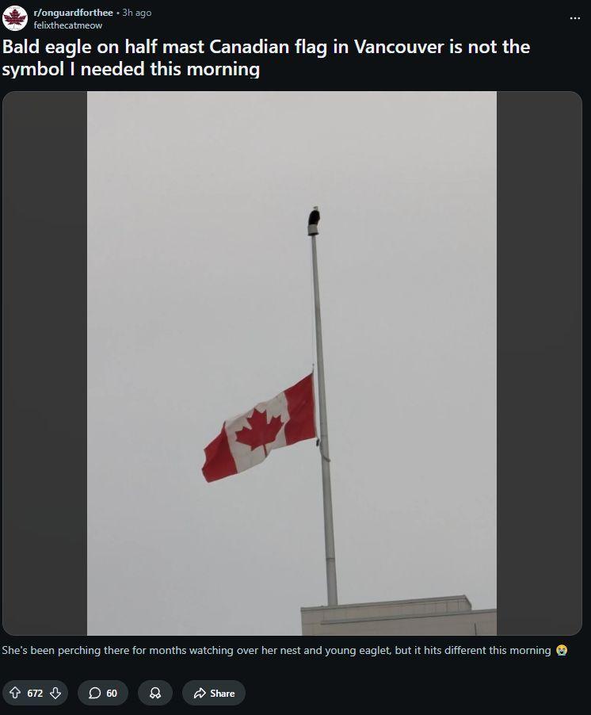Screen dimensions: 591x715
Task: Visit the r/onguardforthee subreddit link
Action: click(74, 13)
